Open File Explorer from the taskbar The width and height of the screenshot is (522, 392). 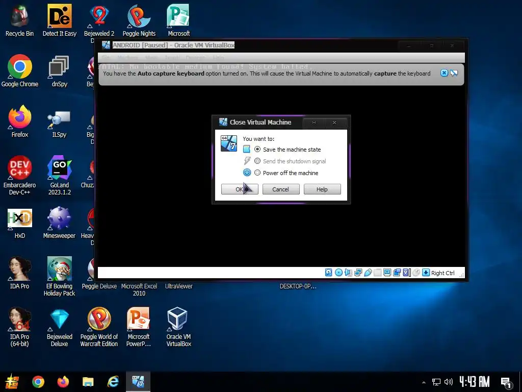[x=88, y=382]
